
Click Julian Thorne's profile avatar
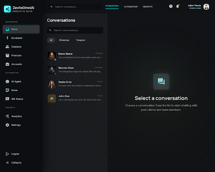[x=206, y=7]
